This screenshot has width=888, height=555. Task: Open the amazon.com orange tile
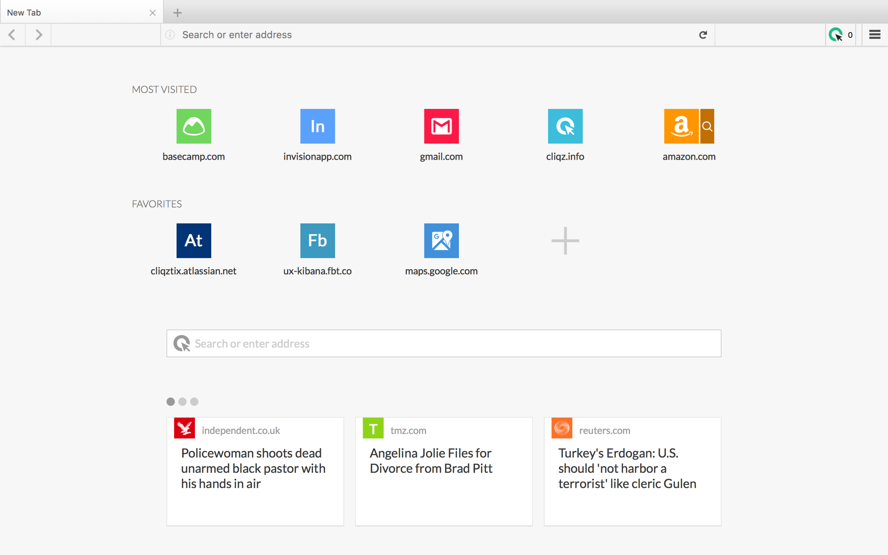pos(681,126)
